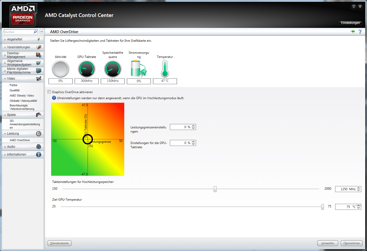Increase Leistungsgrenzeneinstellungen percent value
This screenshot has width=367, height=251.
193,126
